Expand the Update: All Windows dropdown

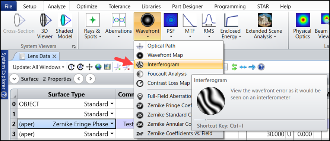pos(38,67)
